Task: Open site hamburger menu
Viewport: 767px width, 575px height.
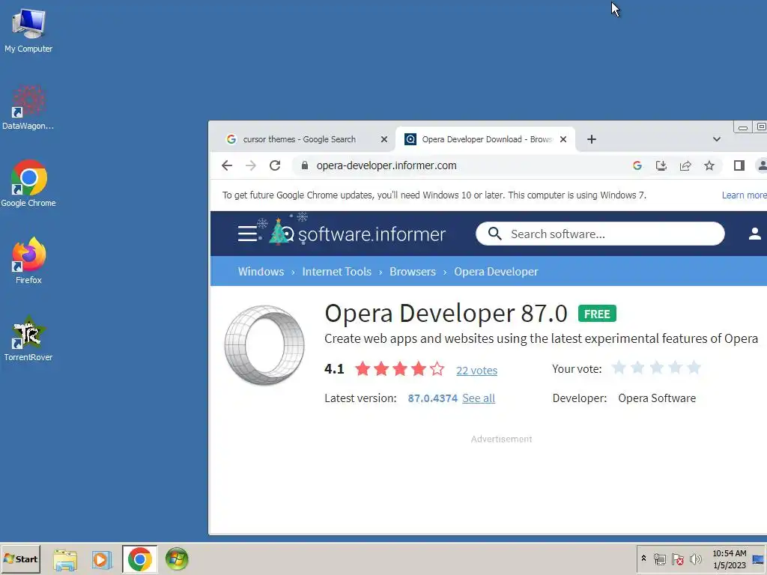Action: [x=247, y=234]
